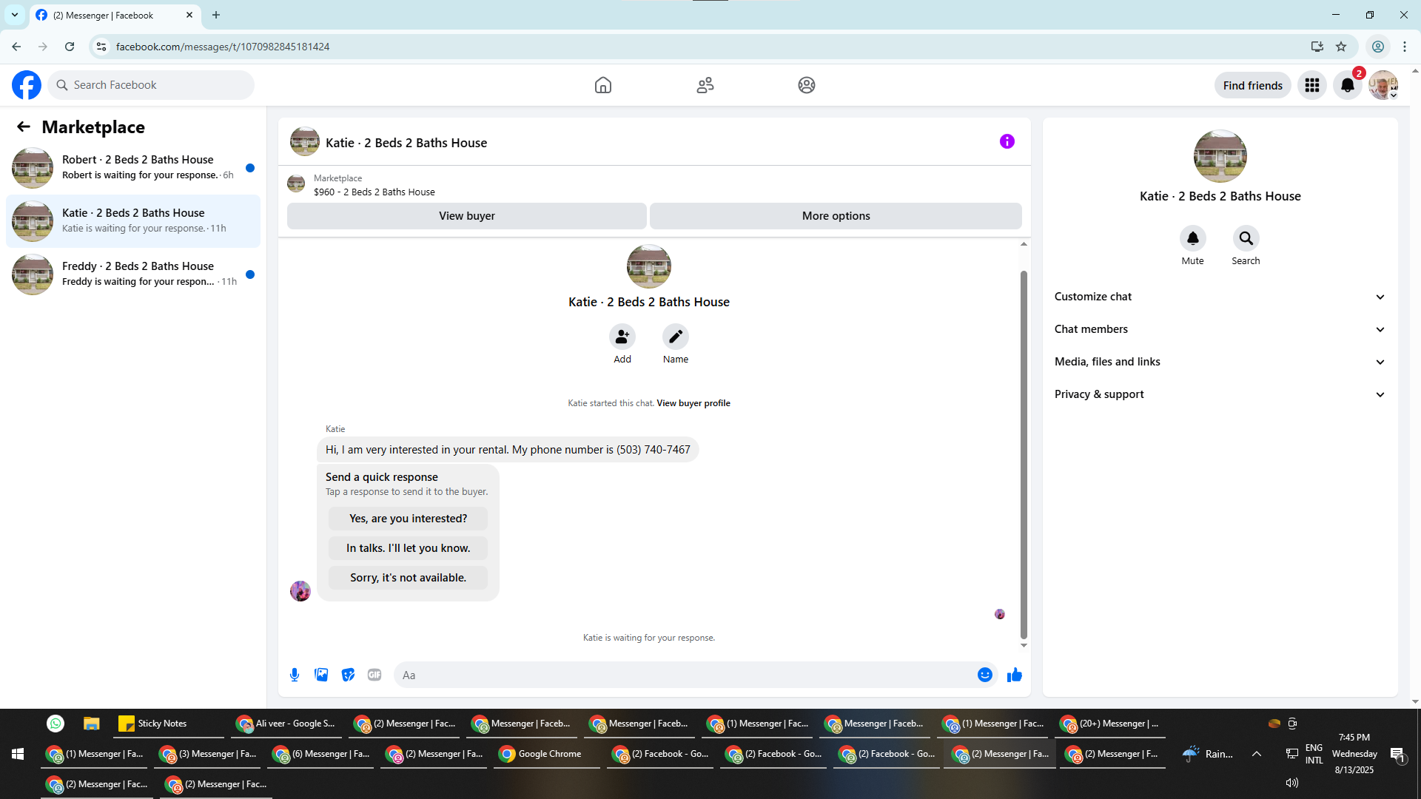Click the View buyer button
Image resolution: width=1421 pixels, height=799 pixels.
(x=466, y=216)
